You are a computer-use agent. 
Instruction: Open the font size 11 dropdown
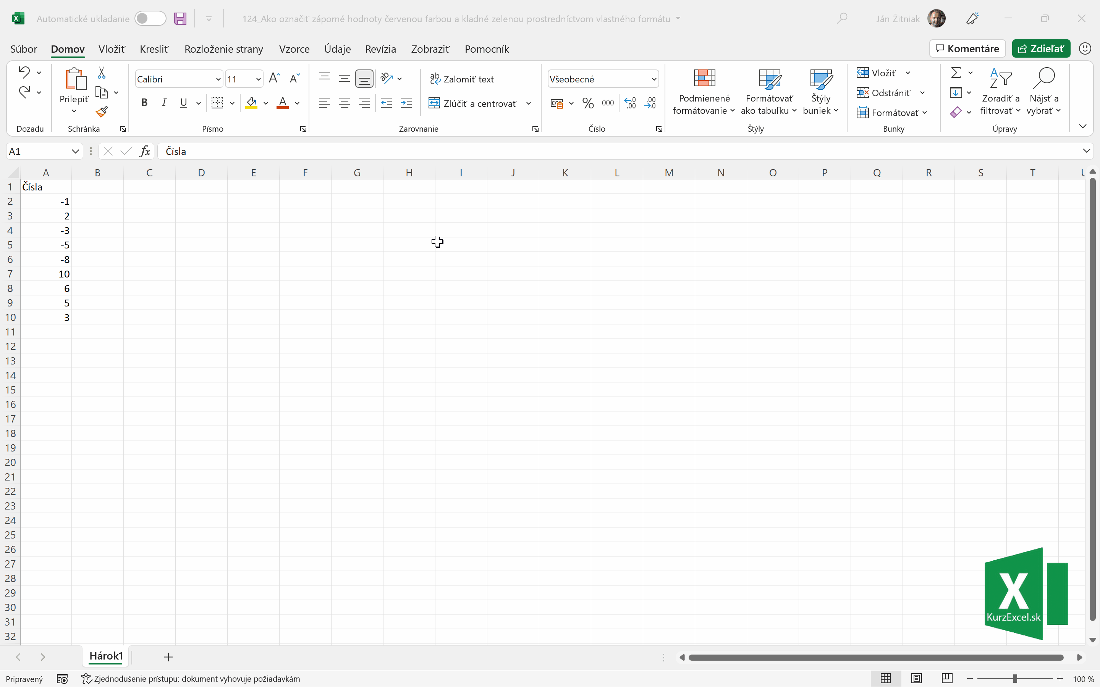pos(258,79)
